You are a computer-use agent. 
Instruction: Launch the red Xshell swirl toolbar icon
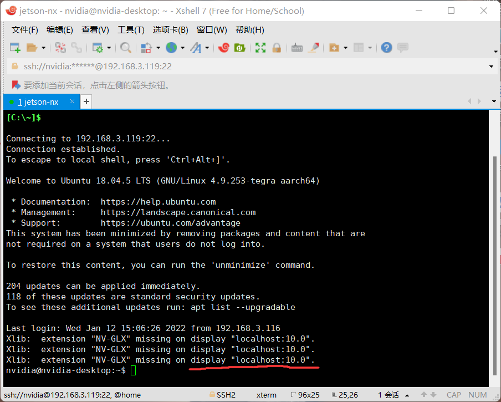click(x=224, y=48)
